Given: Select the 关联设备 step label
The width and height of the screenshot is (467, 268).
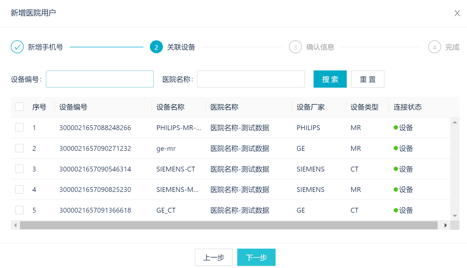Looking at the screenshot, I should (181, 47).
